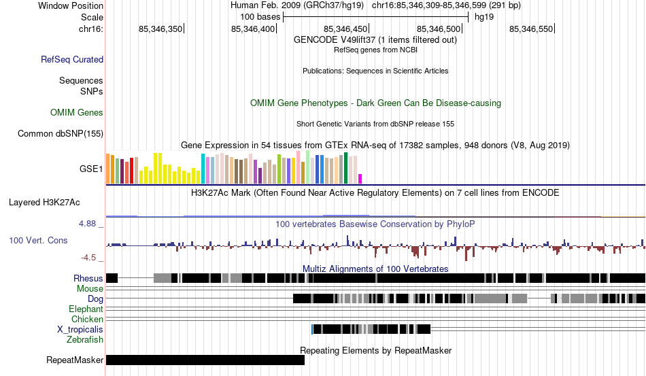
Task: Click the cyan bar in GTEx expression chart
Action: point(203,169)
